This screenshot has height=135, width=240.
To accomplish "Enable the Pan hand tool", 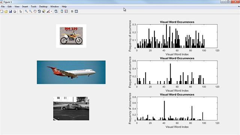I will tap(35, 12).
